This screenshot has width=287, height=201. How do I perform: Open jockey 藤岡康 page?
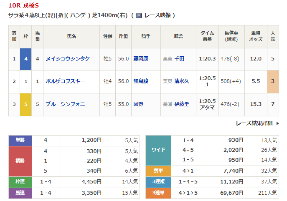(x=141, y=59)
